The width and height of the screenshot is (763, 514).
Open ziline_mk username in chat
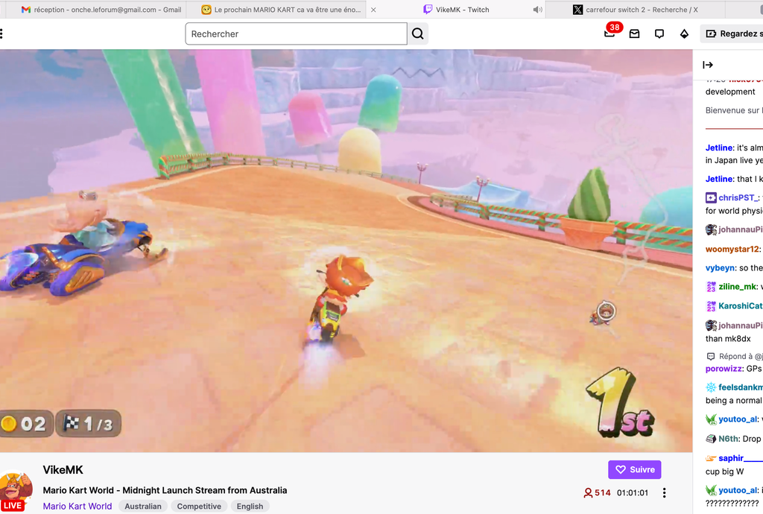click(738, 286)
